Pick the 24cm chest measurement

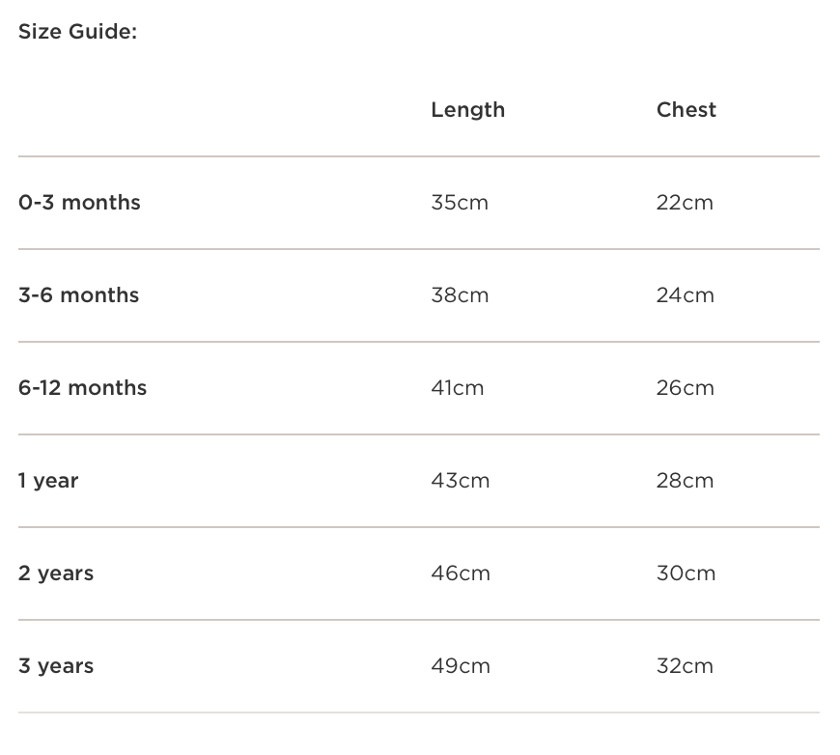[685, 295]
